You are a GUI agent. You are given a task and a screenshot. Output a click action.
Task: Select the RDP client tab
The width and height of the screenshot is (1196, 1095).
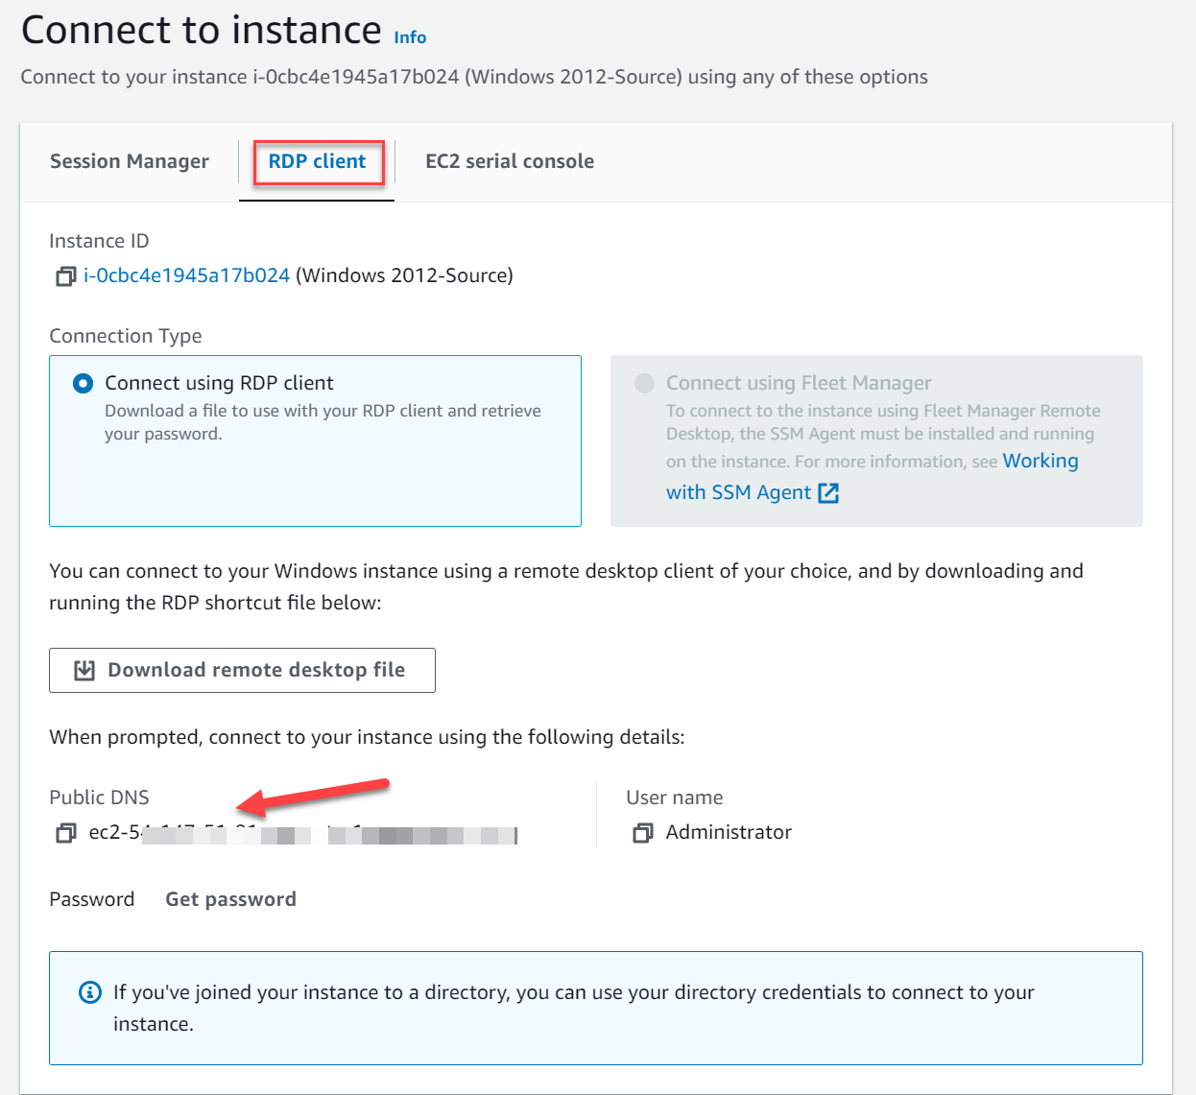(317, 161)
